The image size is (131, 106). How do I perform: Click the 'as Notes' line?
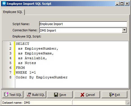point(27,63)
